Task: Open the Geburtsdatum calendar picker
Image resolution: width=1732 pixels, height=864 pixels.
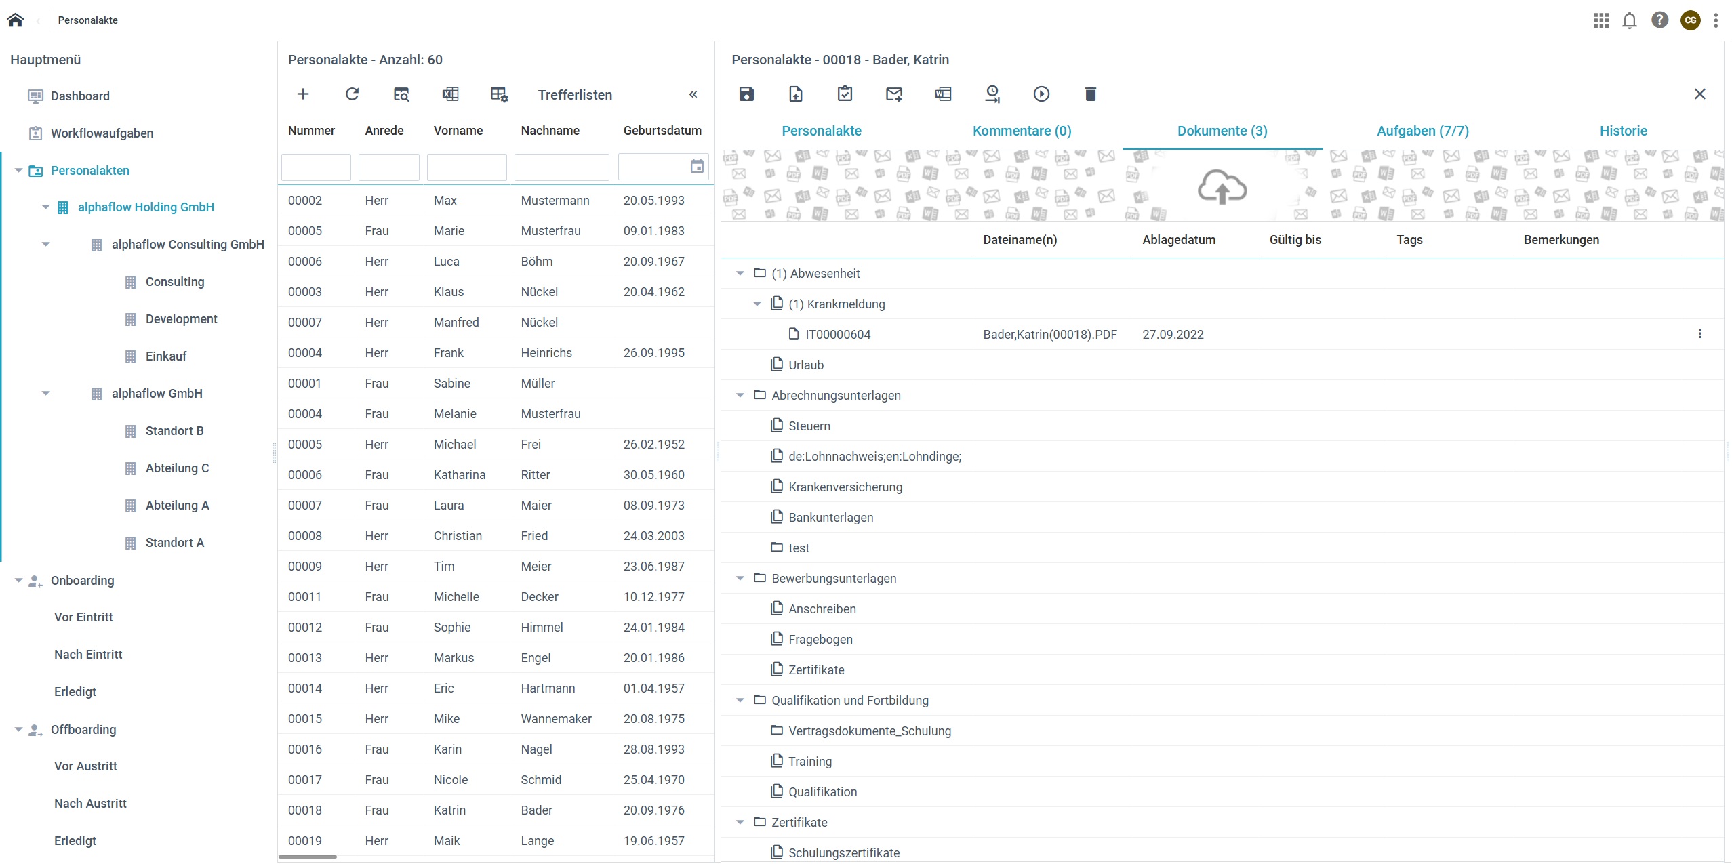Action: click(x=697, y=167)
